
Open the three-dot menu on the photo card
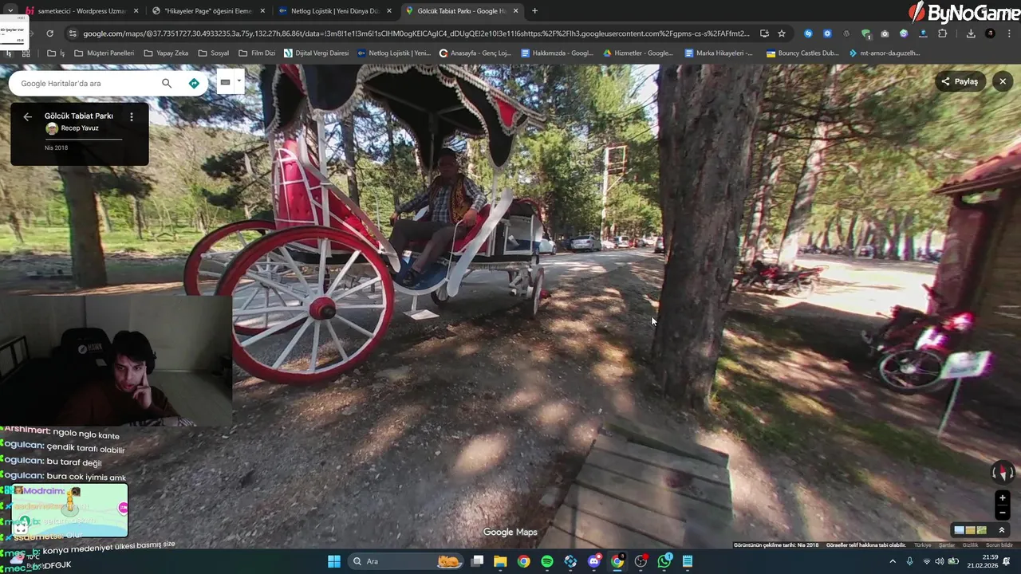pyautogui.click(x=132, y=116)
